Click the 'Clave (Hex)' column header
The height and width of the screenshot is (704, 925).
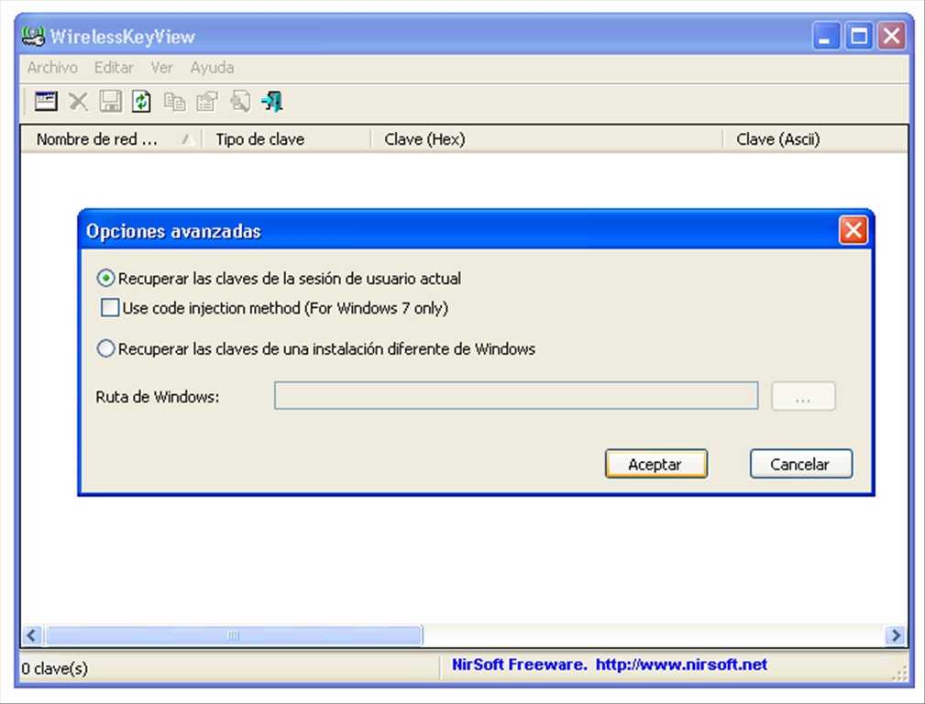[x=424, y=139]
